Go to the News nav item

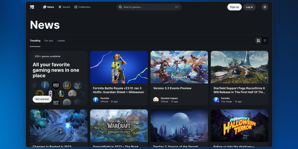pyautogui.click(x=48, y=7)
